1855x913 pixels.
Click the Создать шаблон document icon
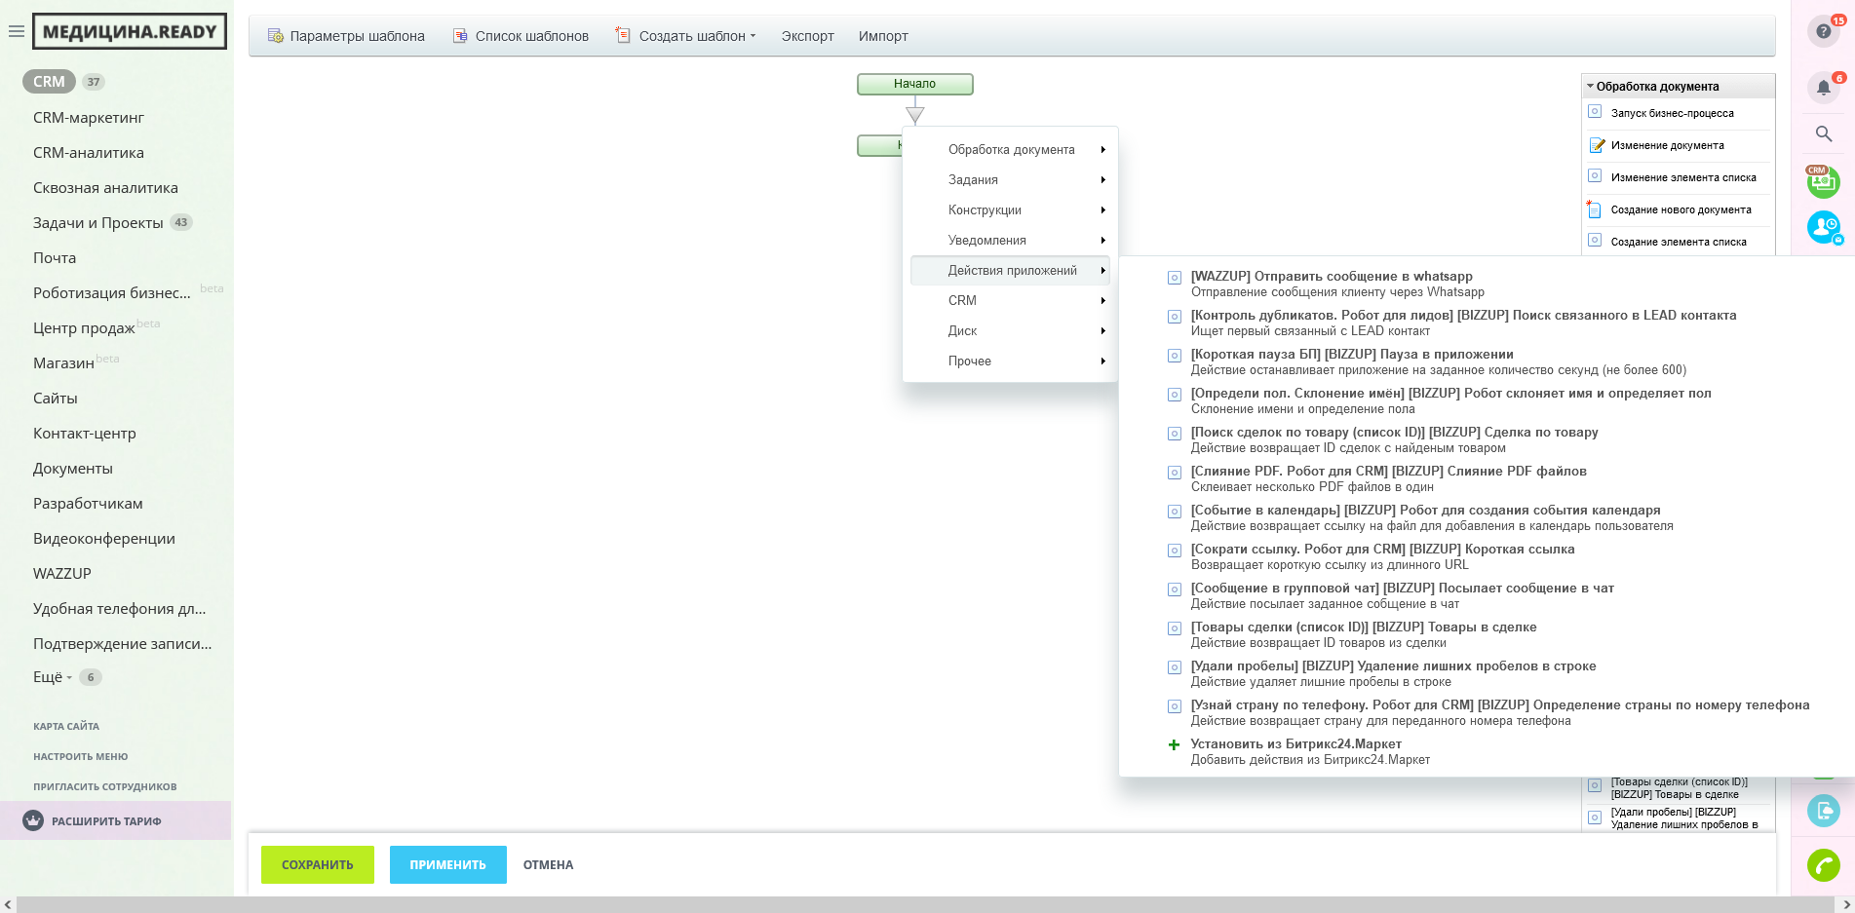[x=623, y=35]
